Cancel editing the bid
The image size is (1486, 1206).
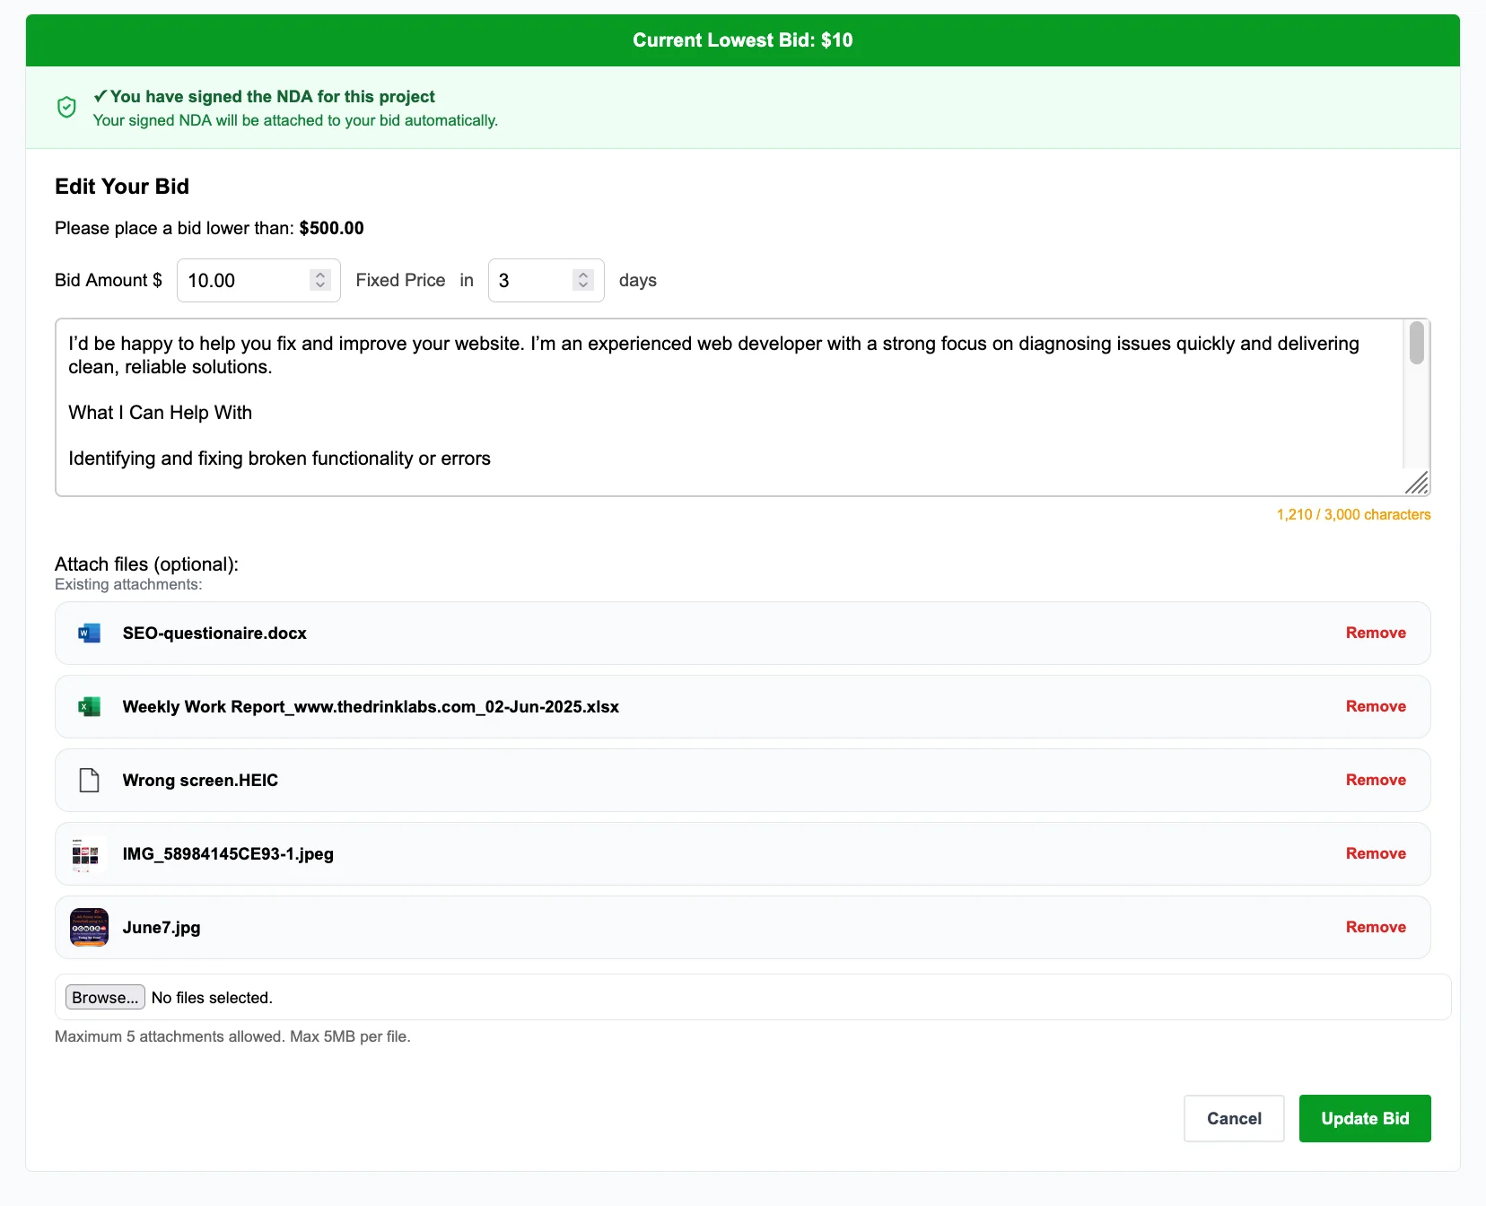pos(1233,1119)
